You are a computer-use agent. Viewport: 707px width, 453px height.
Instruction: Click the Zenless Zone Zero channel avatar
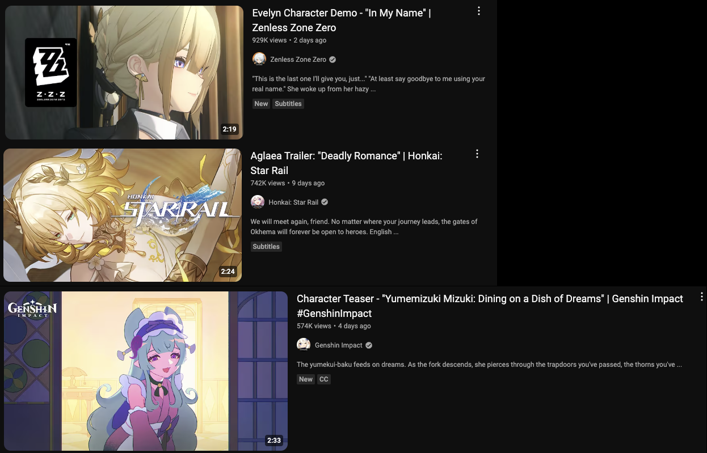pos(259,59)
